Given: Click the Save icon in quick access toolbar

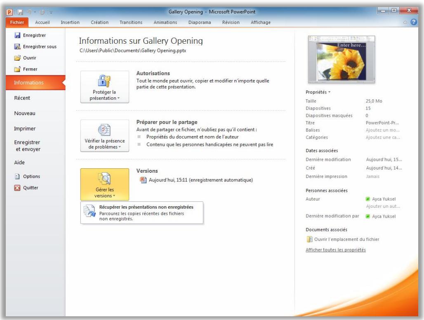Looking at the screenshot, I should click(20, 12).
